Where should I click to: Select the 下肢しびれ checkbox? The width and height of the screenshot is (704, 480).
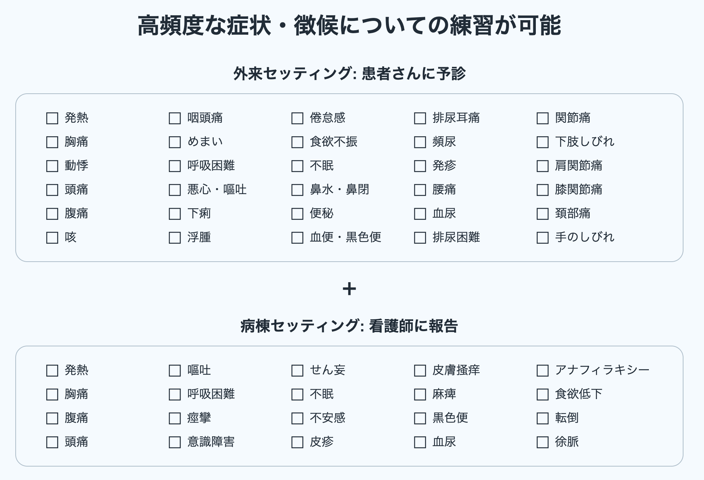tap(543, 142)
